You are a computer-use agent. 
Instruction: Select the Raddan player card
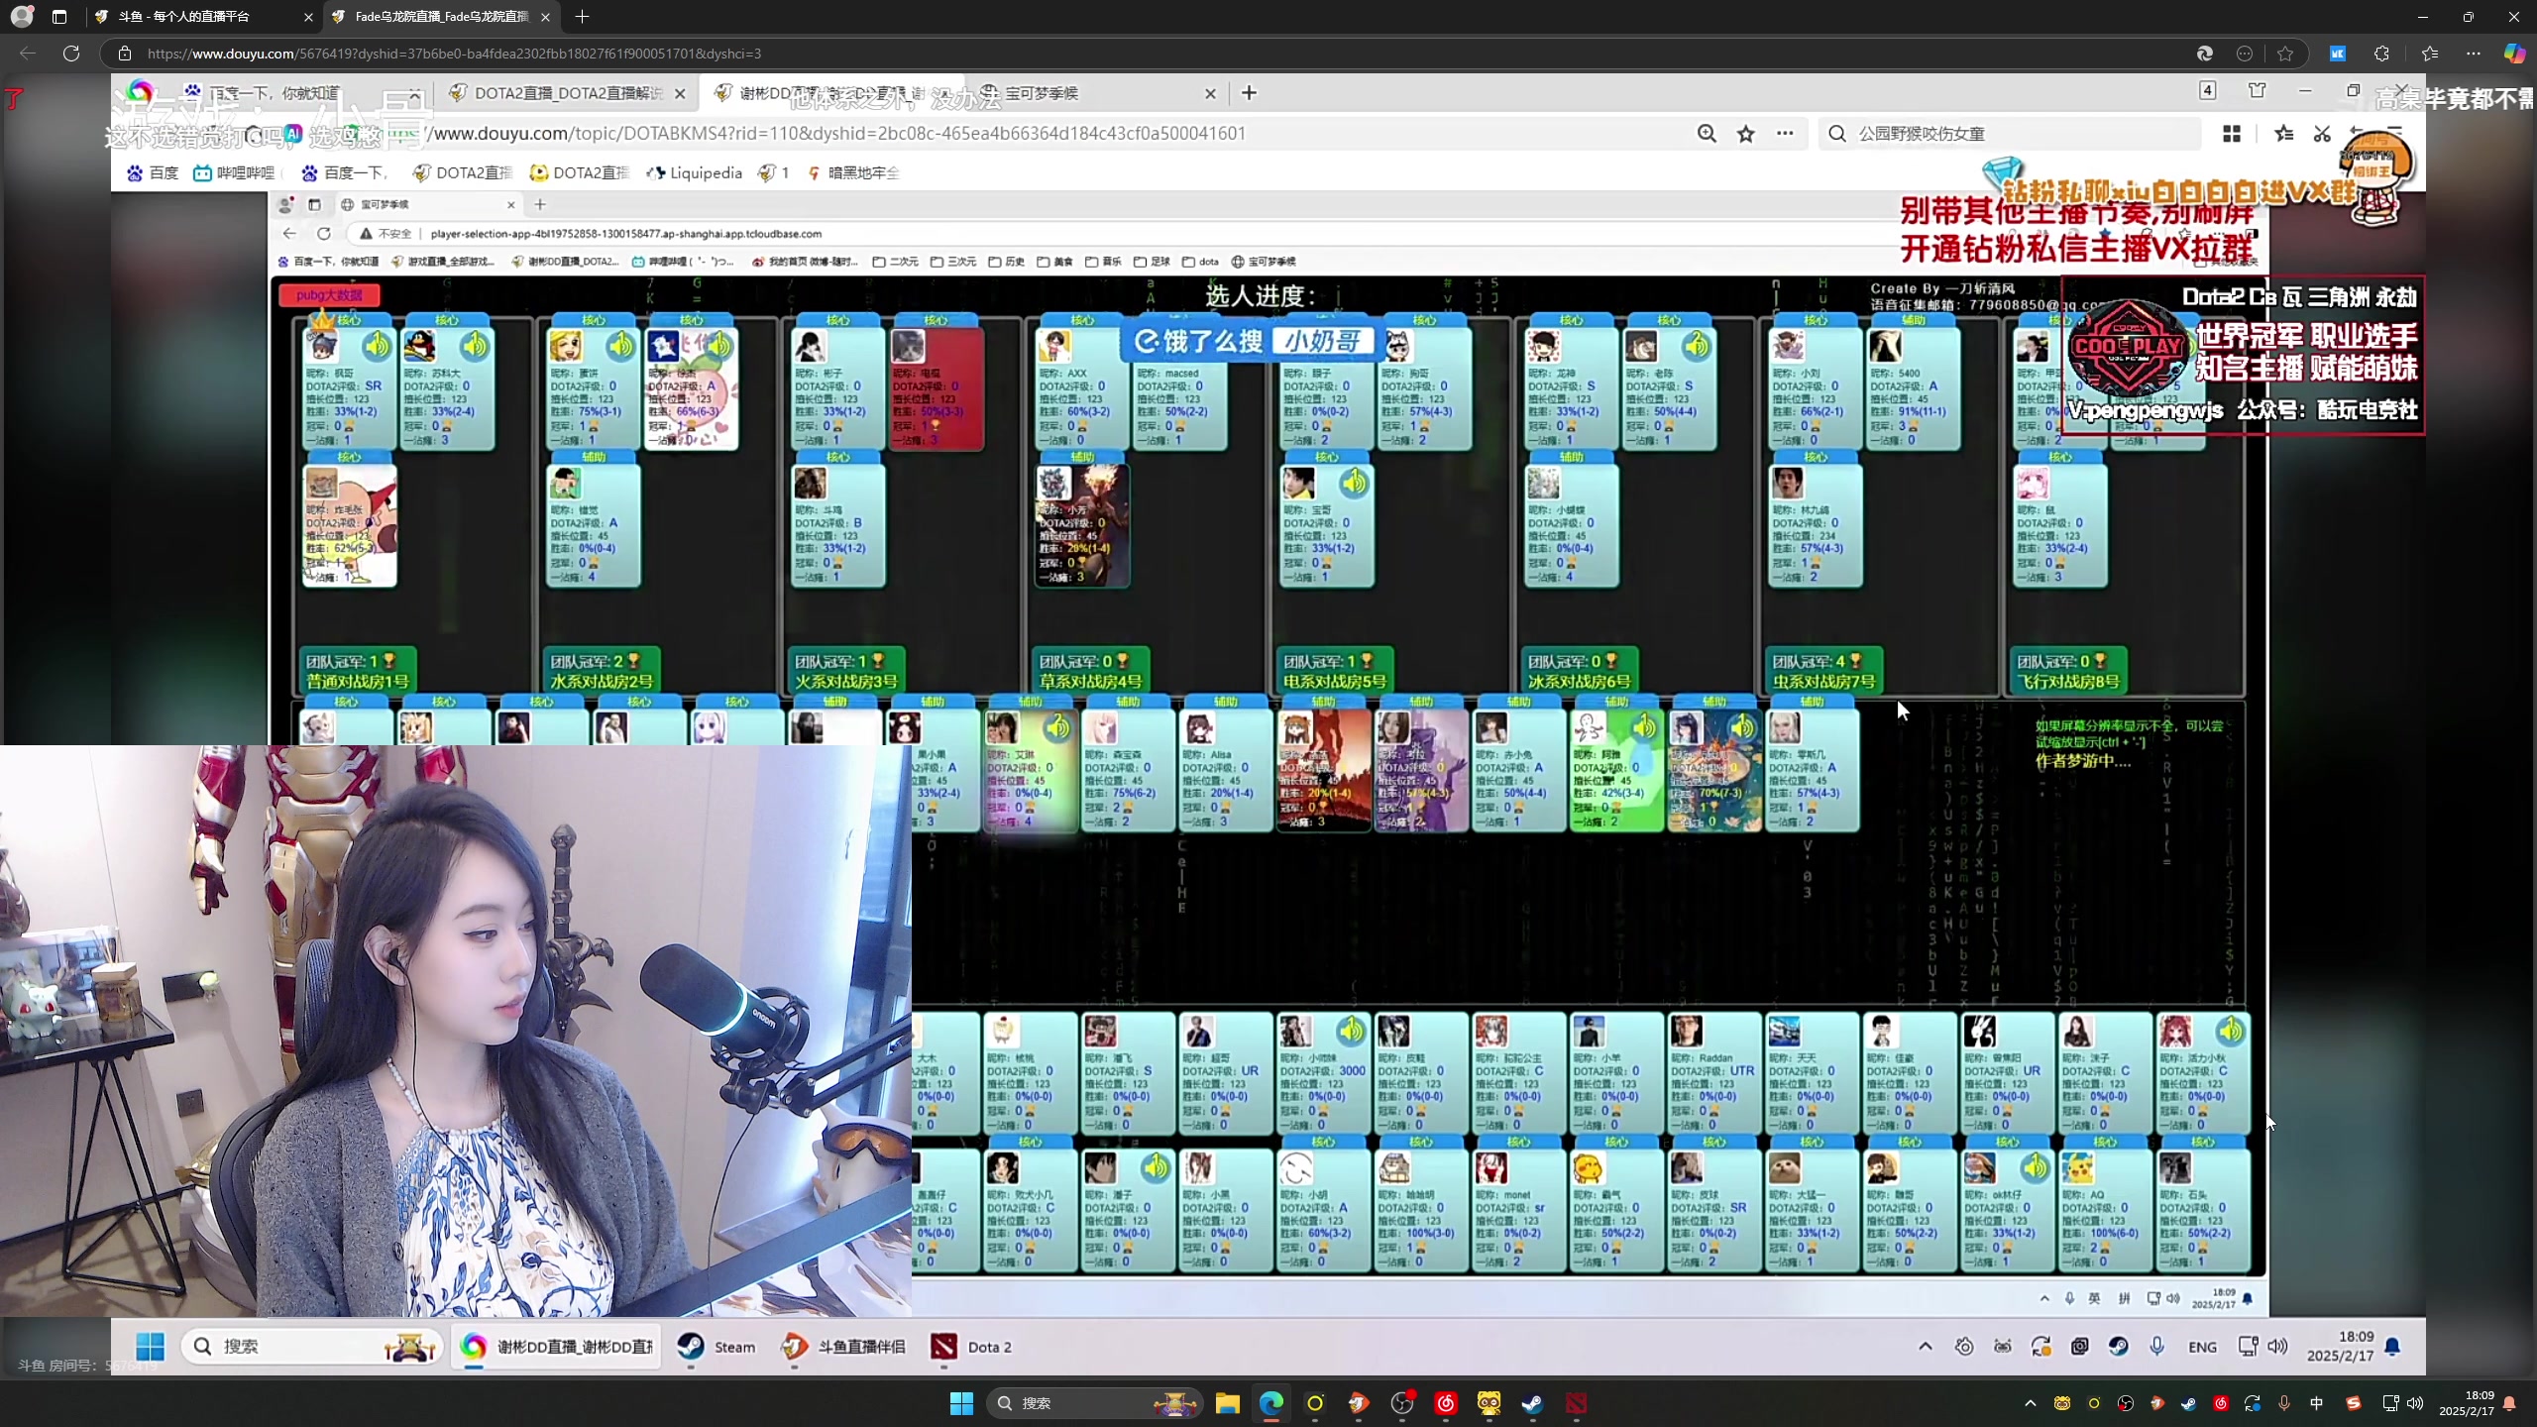pyautogui.click(x=1714, y=1073)
